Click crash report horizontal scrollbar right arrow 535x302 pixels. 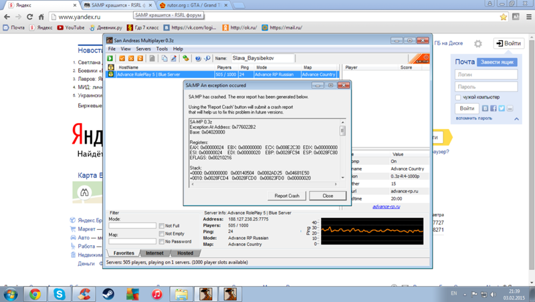336,184
